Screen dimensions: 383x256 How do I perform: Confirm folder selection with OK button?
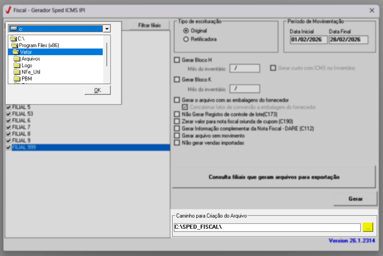click(x=97, y=90)
